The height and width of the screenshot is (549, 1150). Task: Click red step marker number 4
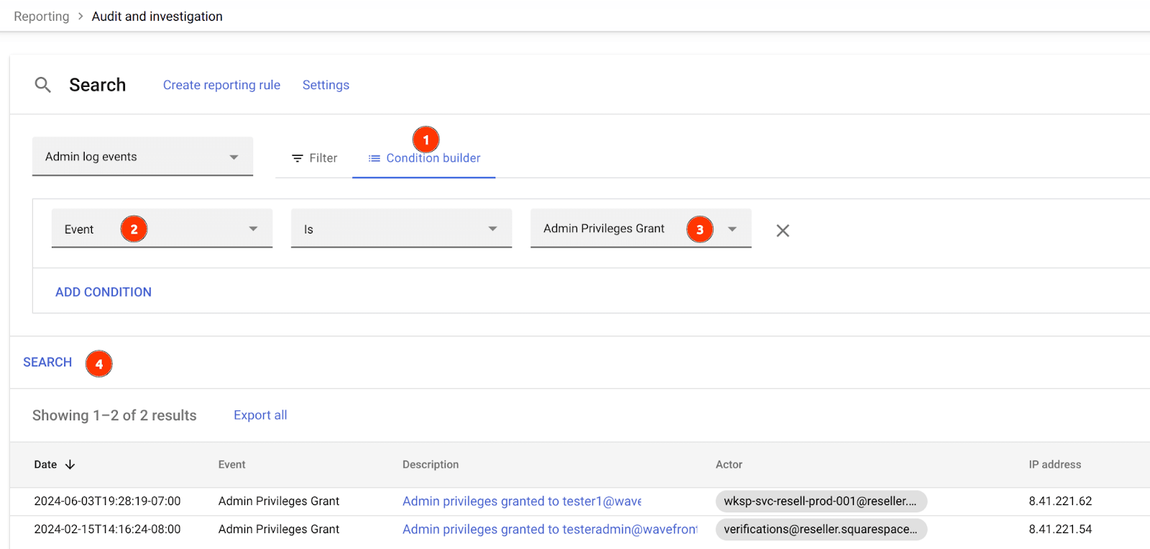pos(99,364)
